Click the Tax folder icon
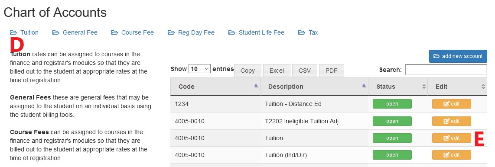The width and height of the screenshot is (495, 167). coord(302,32)
